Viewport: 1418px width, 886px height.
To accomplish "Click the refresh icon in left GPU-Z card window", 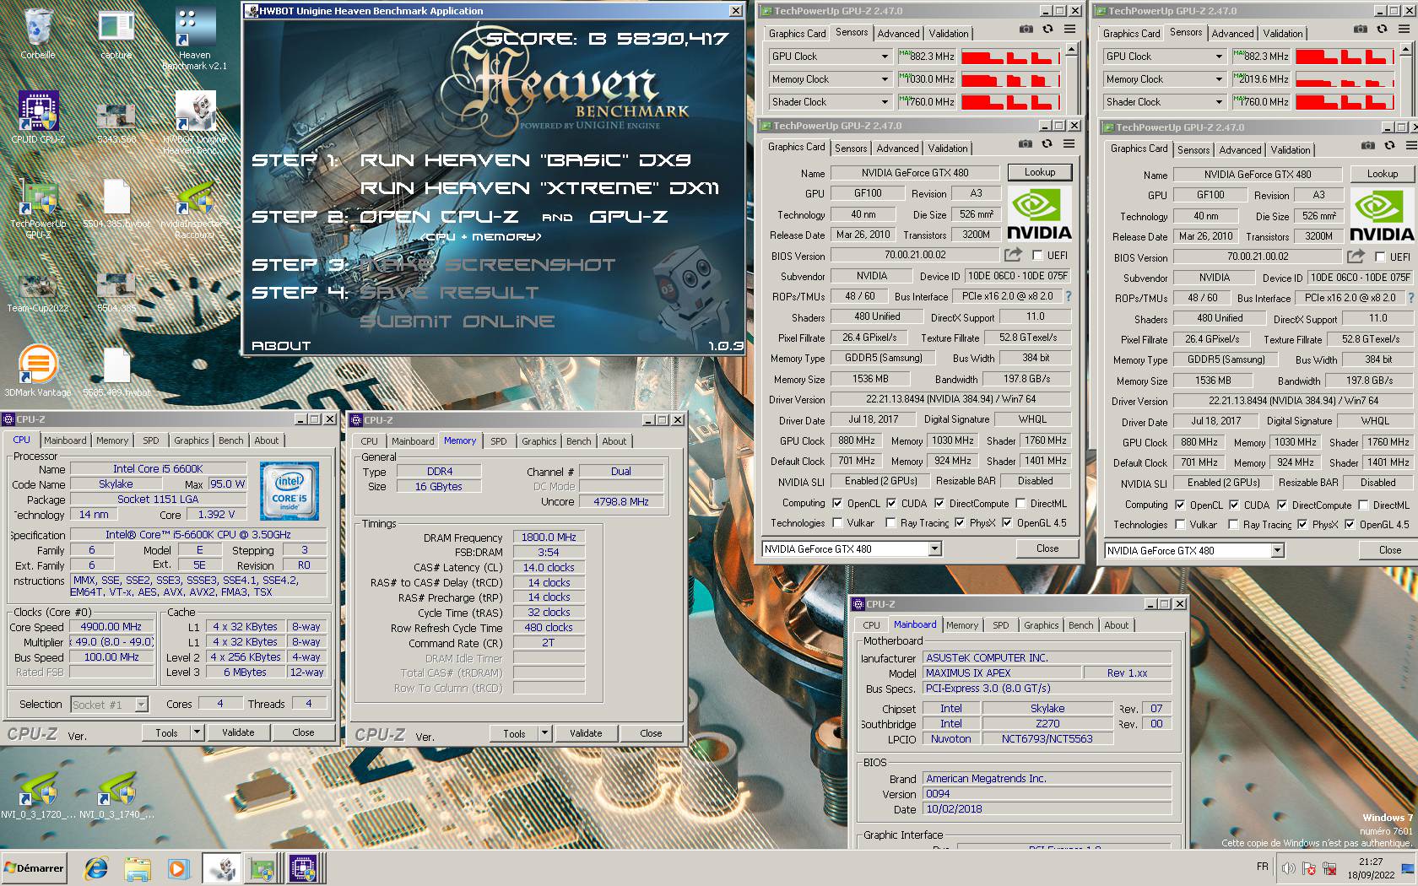I will 1047,144.
